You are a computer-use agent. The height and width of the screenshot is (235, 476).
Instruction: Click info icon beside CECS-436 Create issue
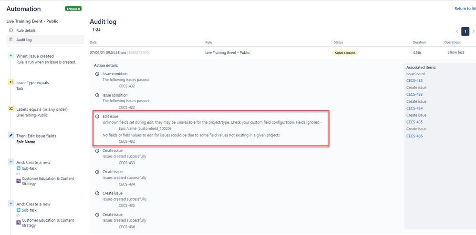tap(97, 215)
